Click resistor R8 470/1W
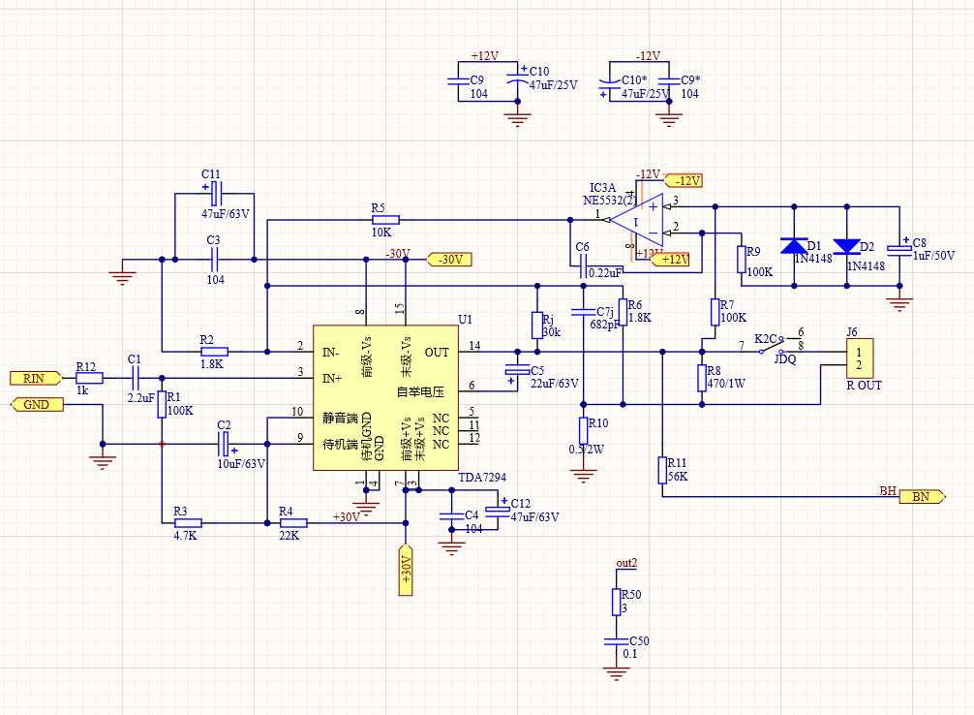974x715 pixels. (x=702, y=378)
